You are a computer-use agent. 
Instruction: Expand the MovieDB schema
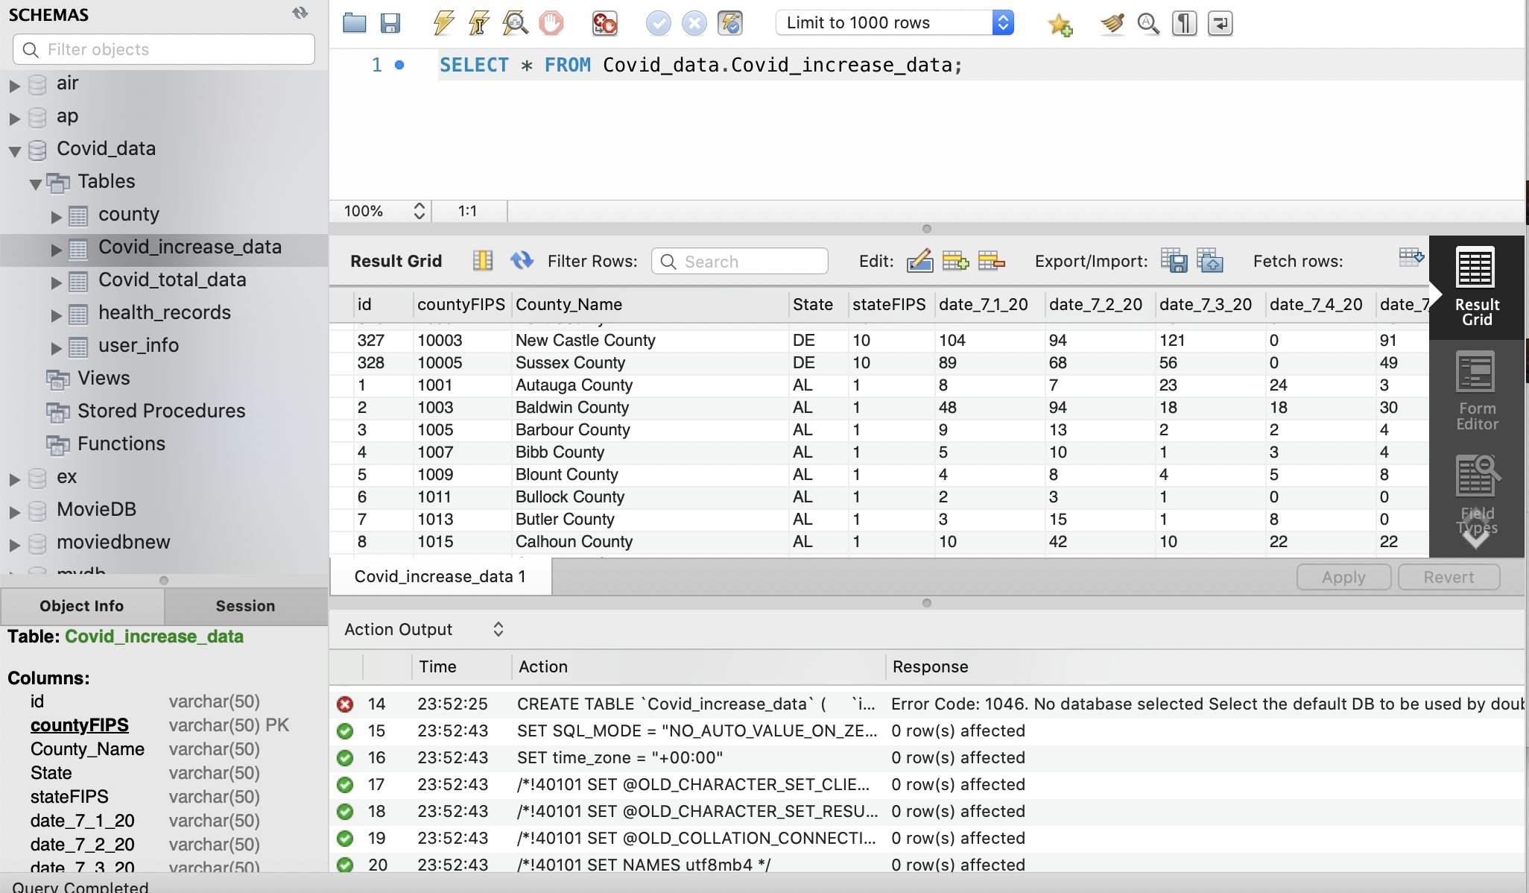pos(14,511)
